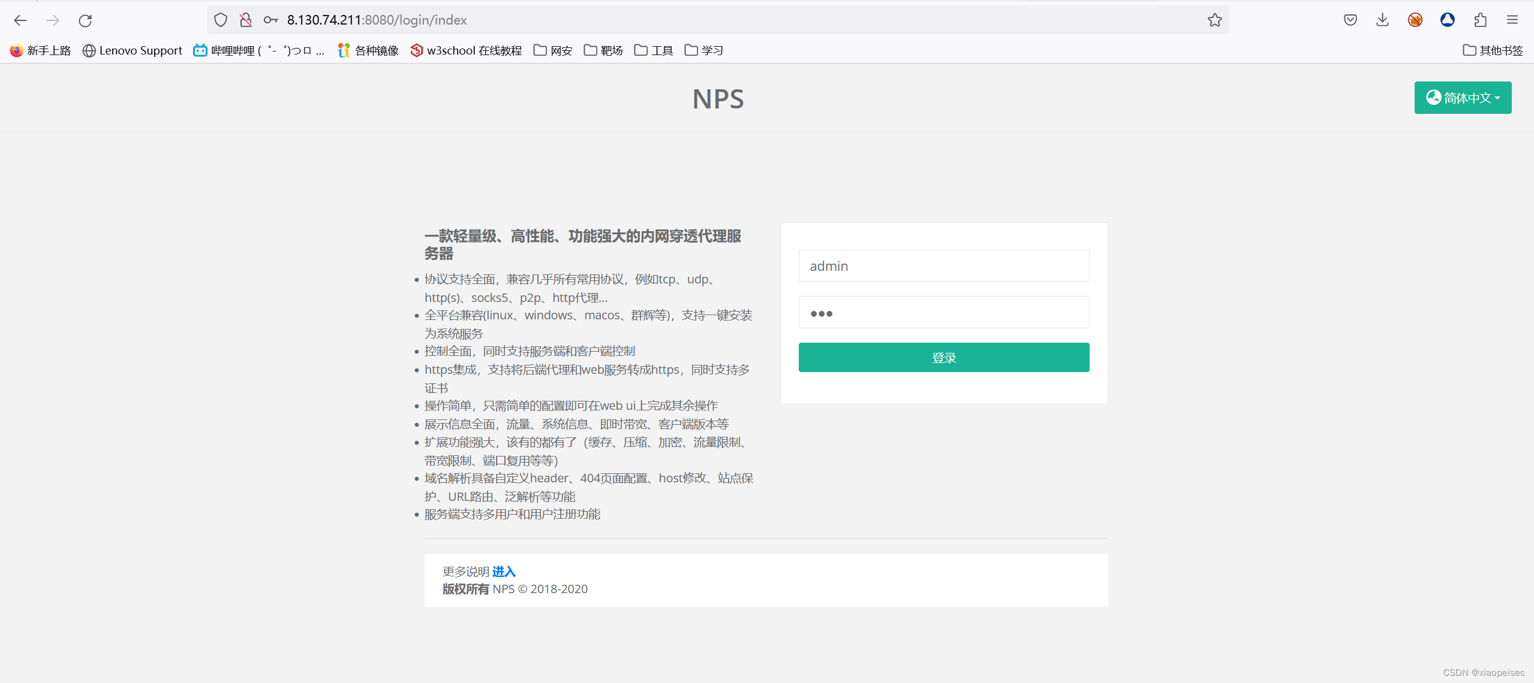The width and height of the screenshot is (1534, 683).
Task: Focus the password input field
Action: coord(943,313)
